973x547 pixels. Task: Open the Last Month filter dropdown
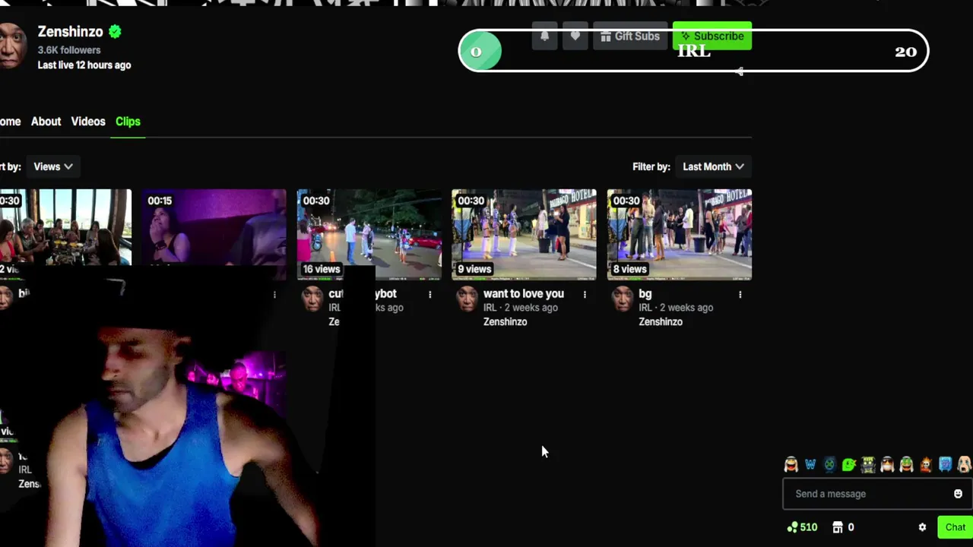click(x=713, y=166)
